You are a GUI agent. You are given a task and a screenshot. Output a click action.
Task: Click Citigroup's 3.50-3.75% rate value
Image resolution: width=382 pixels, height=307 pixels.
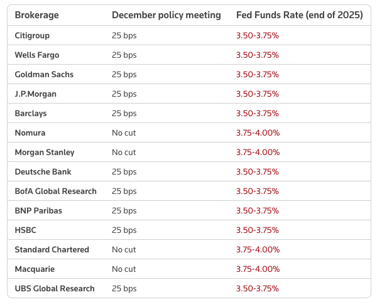(x=258, y=36)
